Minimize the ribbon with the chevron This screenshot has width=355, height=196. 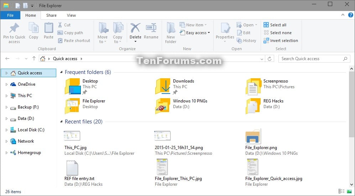tap(343, 15)
